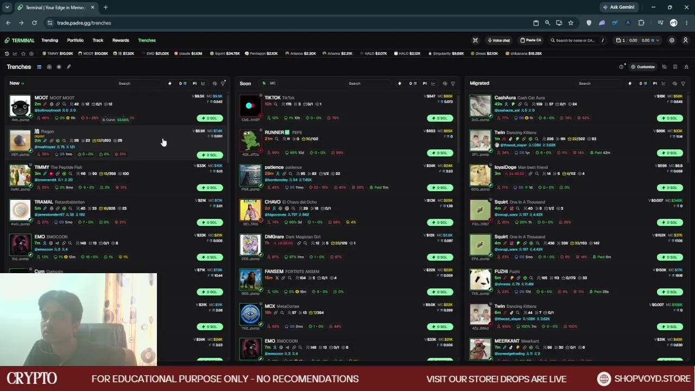695x391 pixels.
Task: Quick buy CashAura with 0 SOL button
Action: click(670, 118)
